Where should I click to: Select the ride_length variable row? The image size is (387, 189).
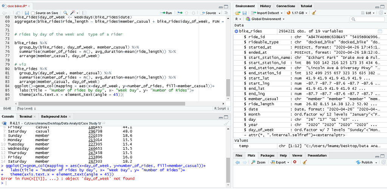point(310,104)
